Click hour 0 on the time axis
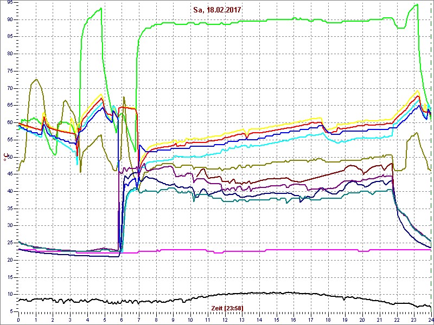This screenshot has height=325, width=434. [x=18, y=320]
